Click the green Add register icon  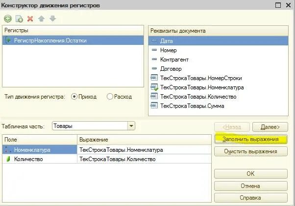[x=8, y=19]
